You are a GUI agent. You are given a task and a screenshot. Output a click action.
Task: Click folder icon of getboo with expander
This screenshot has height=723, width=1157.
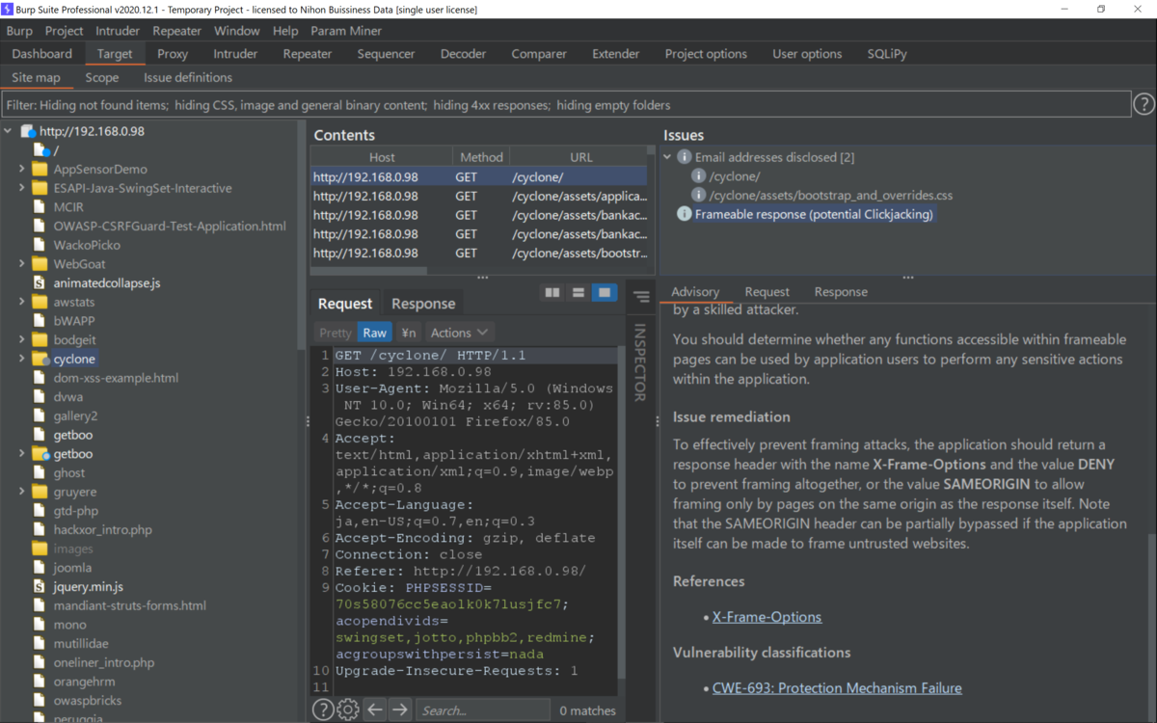click(40, 454)
